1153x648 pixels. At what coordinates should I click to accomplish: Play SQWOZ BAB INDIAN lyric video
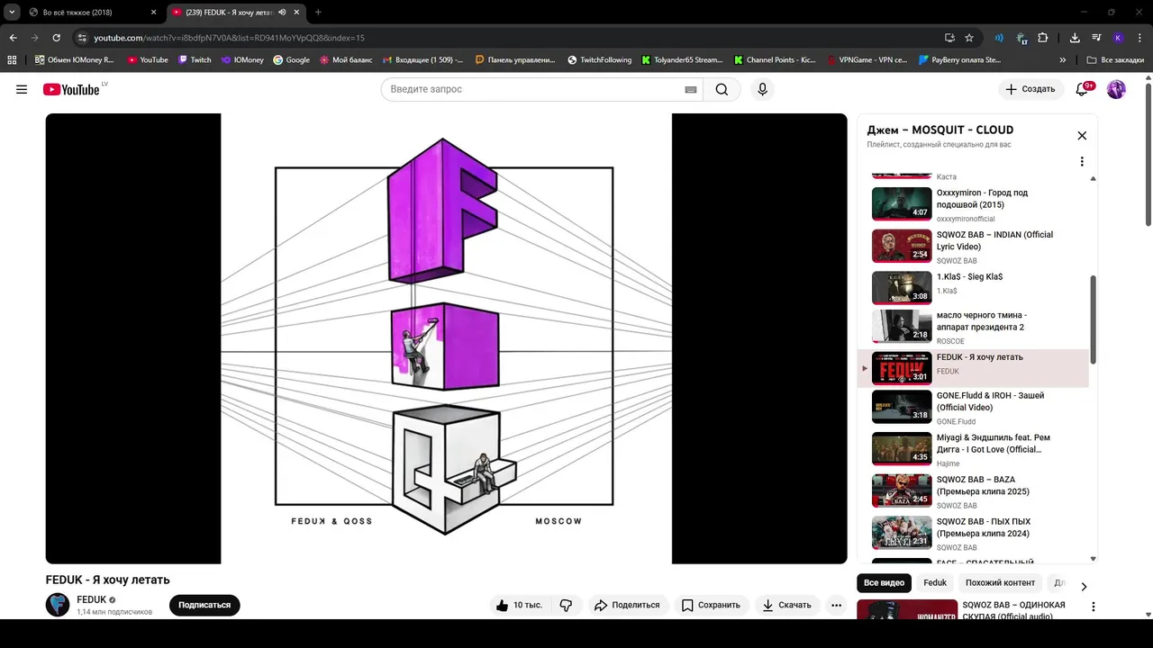902,246
